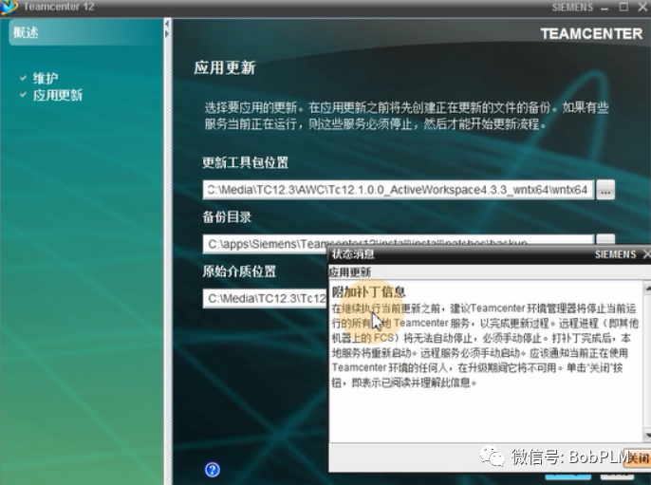The image size is (651, 485).
Task: Click the 更新工具包位置 path field
Action: (x=399, y=190)
